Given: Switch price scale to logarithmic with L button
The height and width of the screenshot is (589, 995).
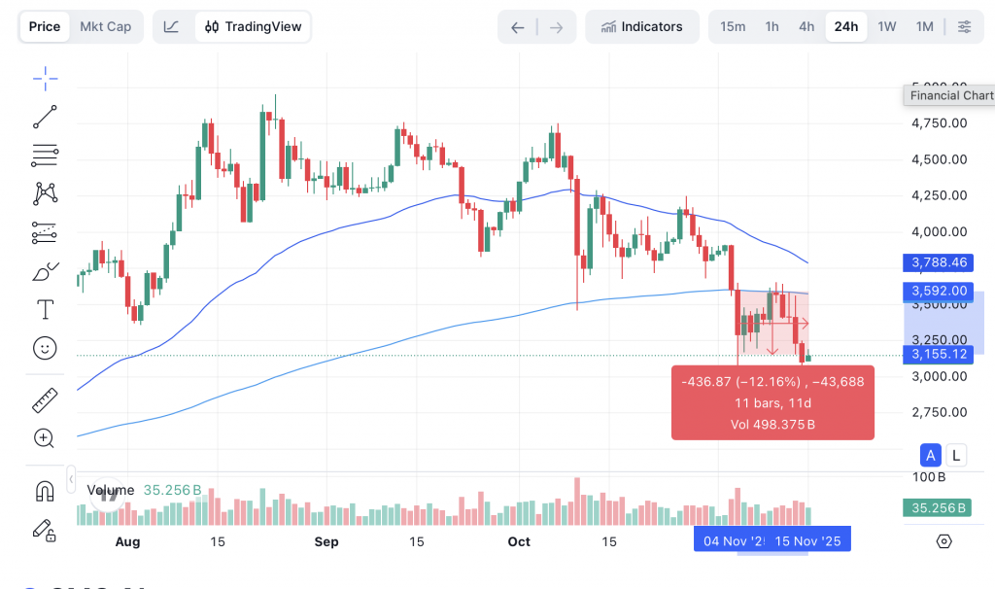Looking at the screenshot, I should 955,455.
